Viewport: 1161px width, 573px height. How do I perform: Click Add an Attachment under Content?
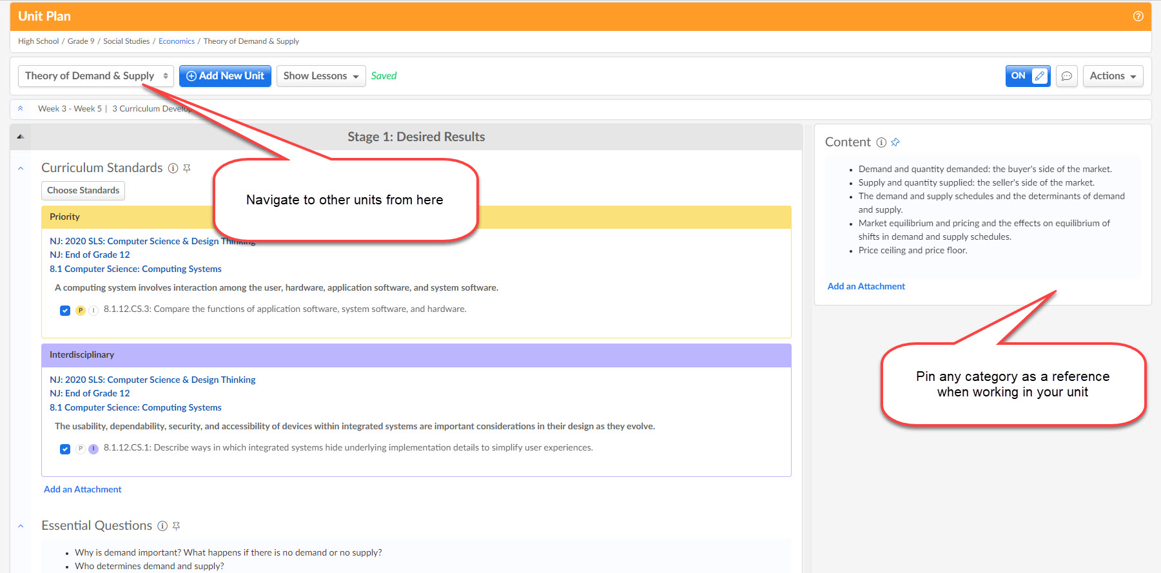pyautogui.click(x=866, y=286)
